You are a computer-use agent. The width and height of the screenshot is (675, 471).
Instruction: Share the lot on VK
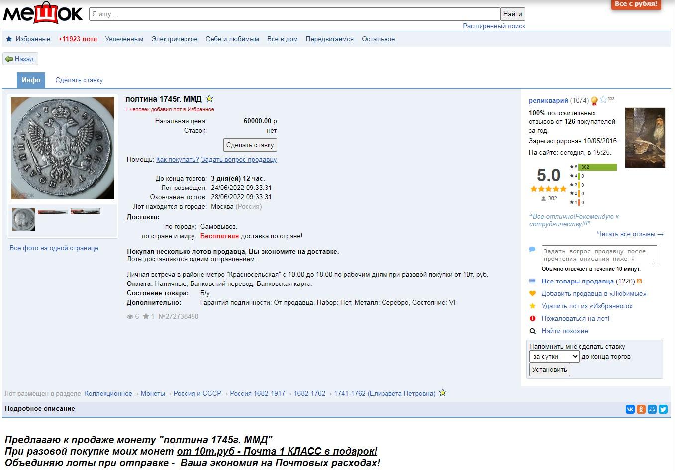point(630,409)
